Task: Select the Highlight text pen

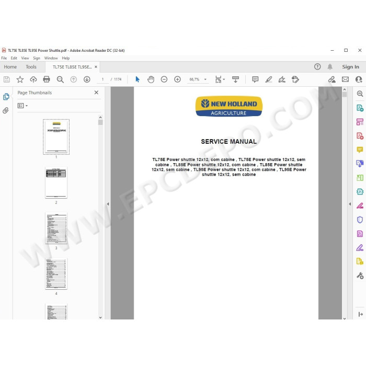Action: click(269, 79)
